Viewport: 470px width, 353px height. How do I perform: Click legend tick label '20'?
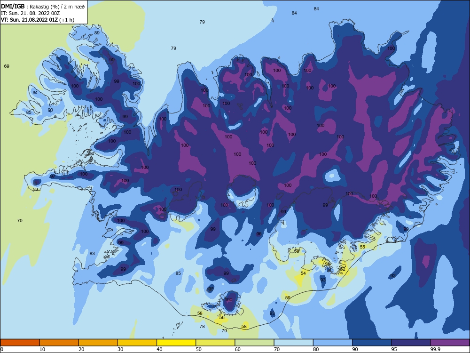pos(81,349)
